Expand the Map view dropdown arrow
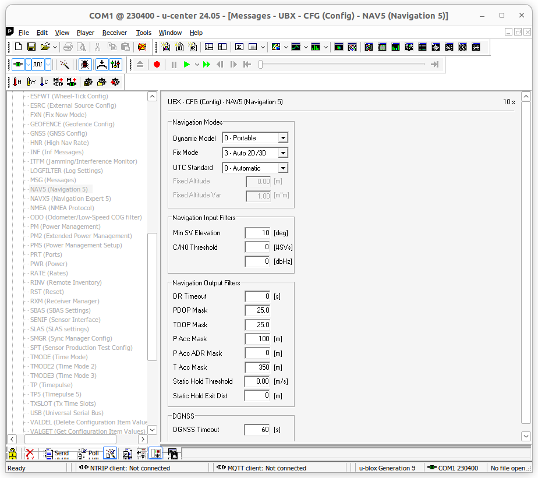Viewport: 538px width, 478px height. point(286,47)
